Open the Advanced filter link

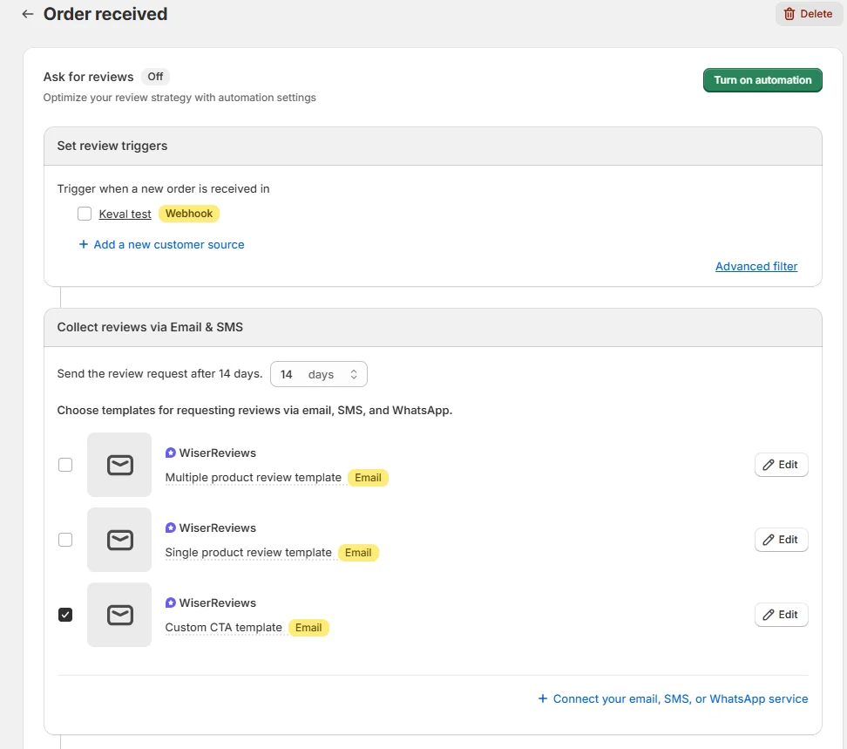(756, 266)
